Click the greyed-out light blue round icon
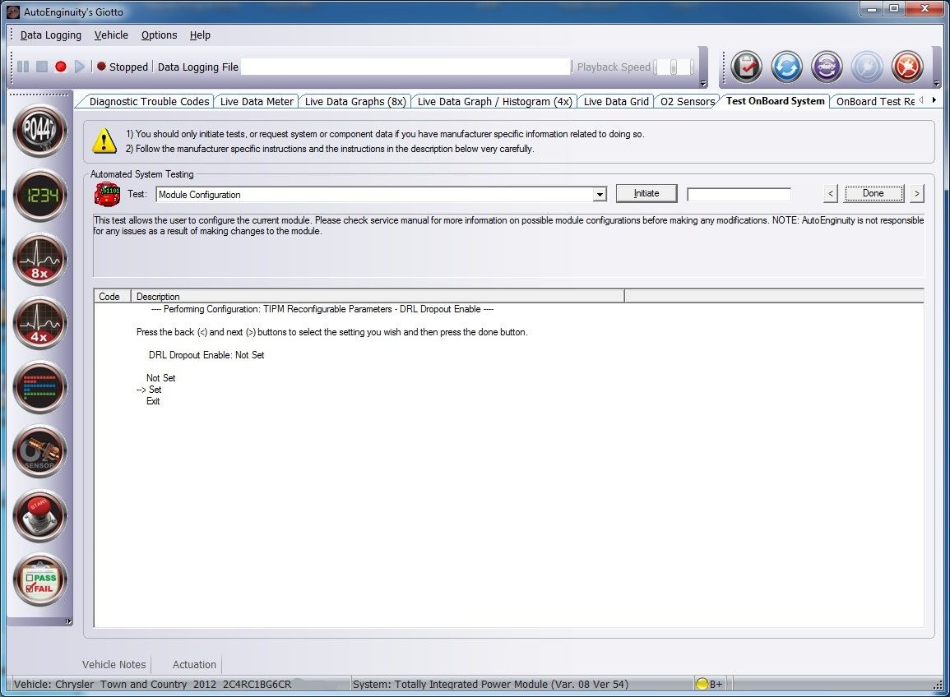950x697 pixels. [x=867, y=67]
